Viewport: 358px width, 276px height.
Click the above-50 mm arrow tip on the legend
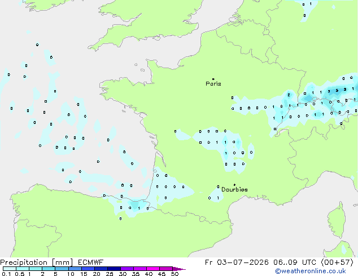[179, 269]
